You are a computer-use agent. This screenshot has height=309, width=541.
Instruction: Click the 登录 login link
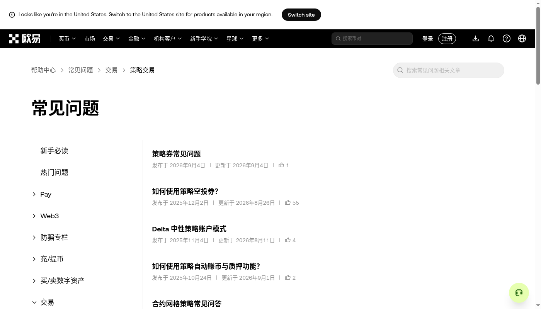coord(428,39)
